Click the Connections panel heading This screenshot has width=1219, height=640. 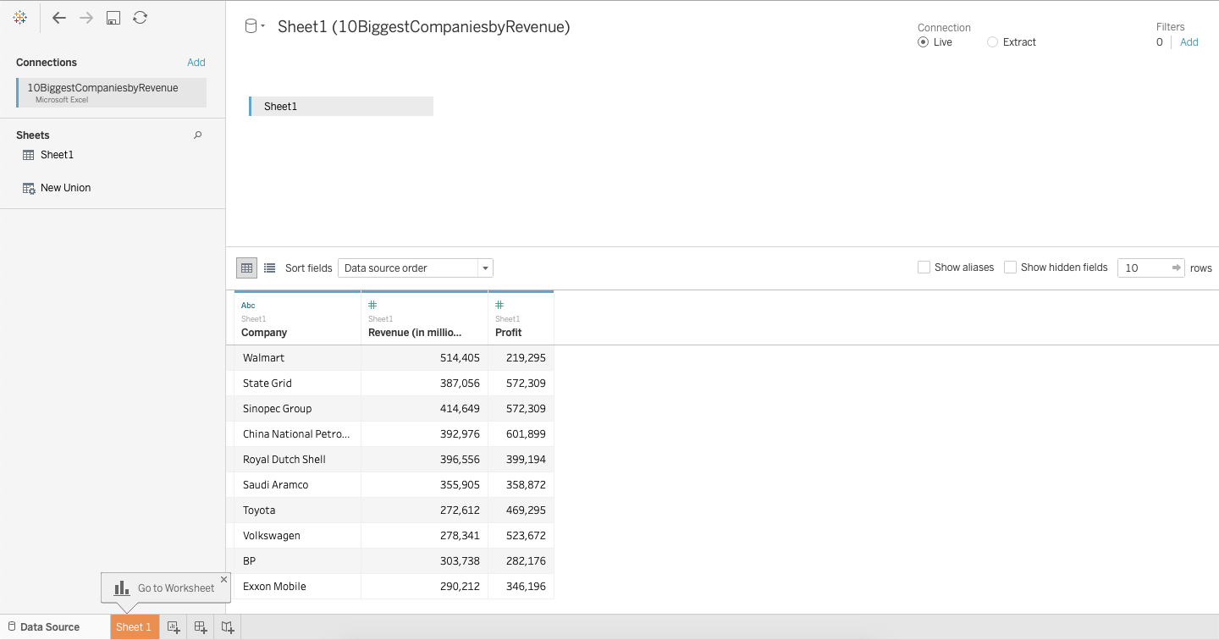pos(47,63)
